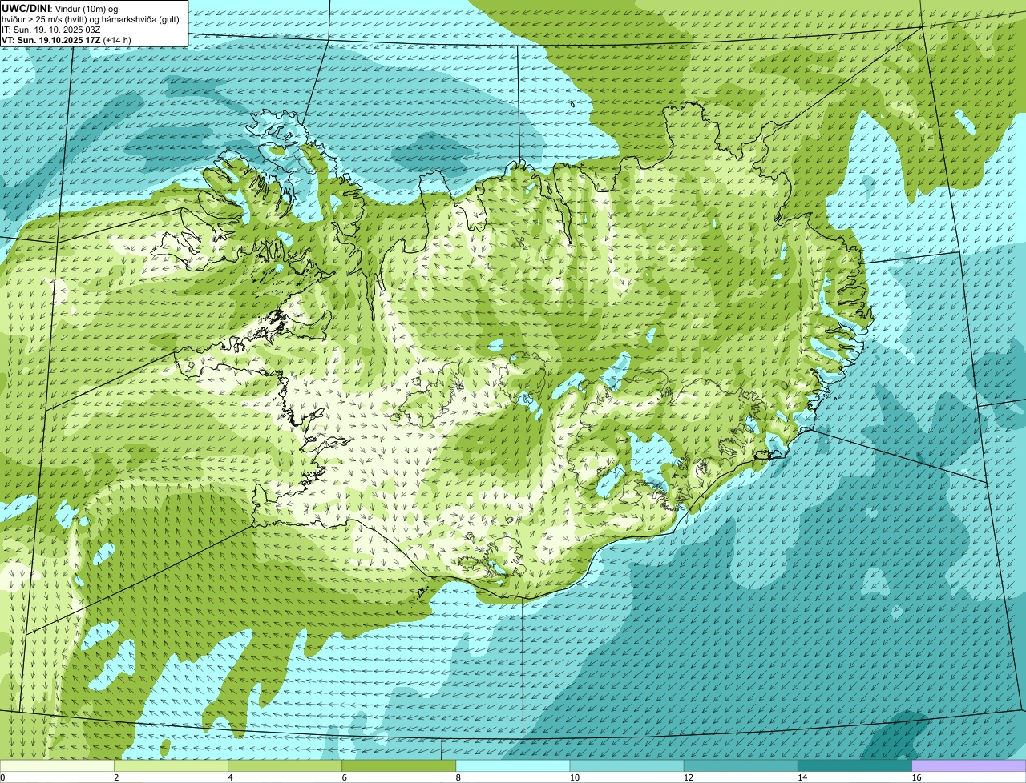Click the '(+14 h)' forecast offset text
The height and width of the screenshot is (783, 1026).
(117, 39)
